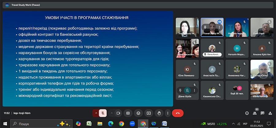Open taskbar clock showing 03.03.2025

(x=256, y=124)
